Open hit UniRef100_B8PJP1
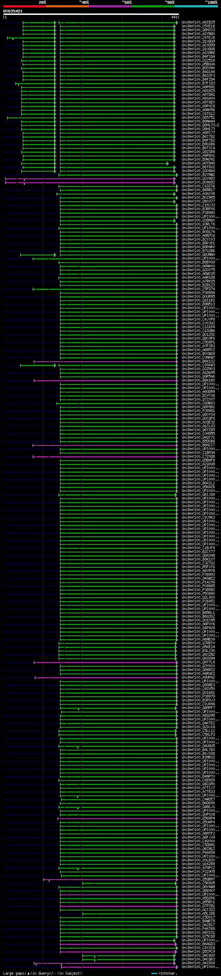The image size is (221, 976). (198, 243)
